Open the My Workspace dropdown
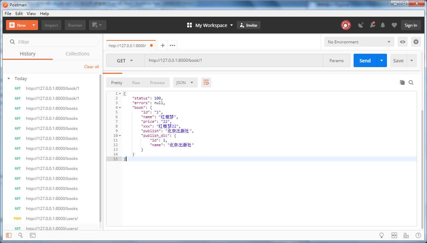 click(x=210, y=25)
